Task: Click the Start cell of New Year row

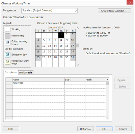Action: click(x=75, y=83)
